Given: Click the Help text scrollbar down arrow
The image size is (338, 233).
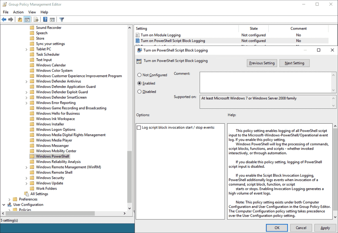Looking at the screenshot, I should (x=335, y=217).
